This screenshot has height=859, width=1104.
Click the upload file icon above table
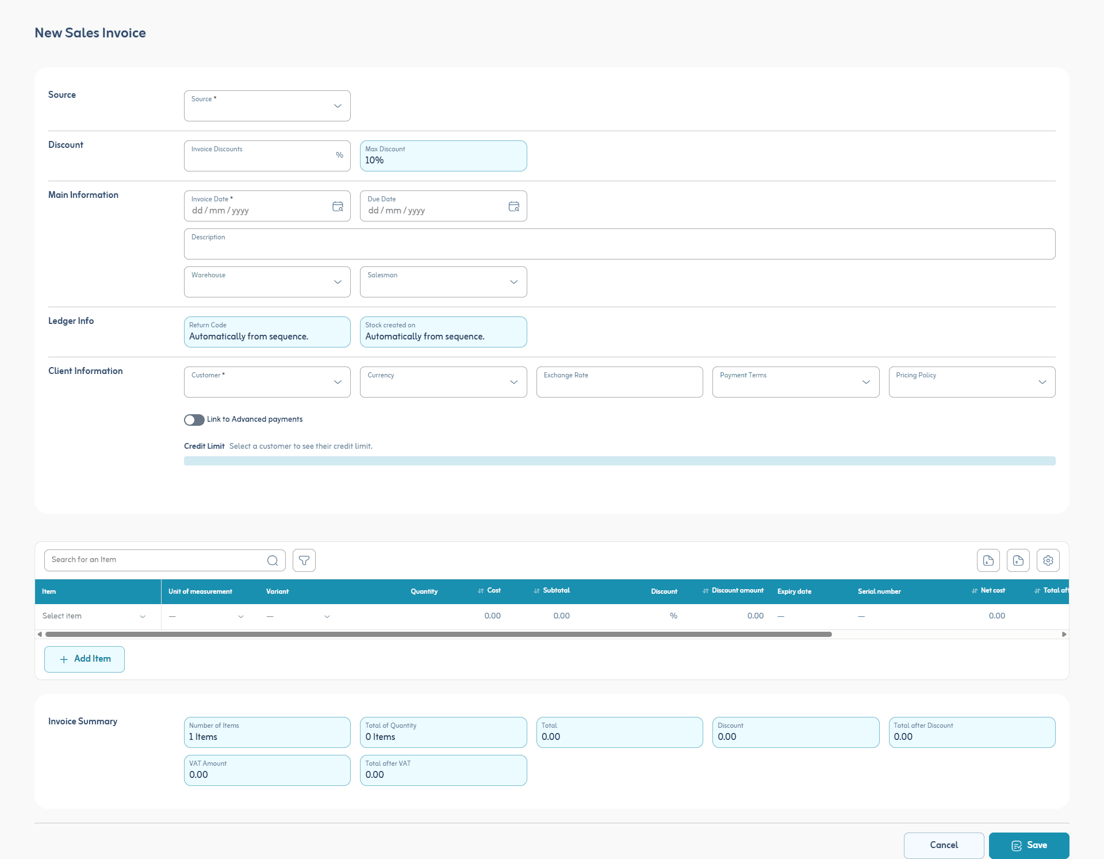click(x=1018, y=560)
